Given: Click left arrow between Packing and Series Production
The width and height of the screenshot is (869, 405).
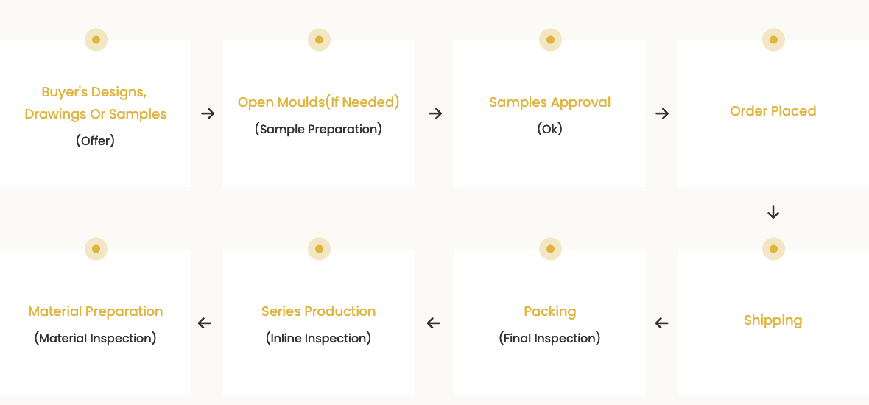Looking at the screenshot, I should 434,323.
